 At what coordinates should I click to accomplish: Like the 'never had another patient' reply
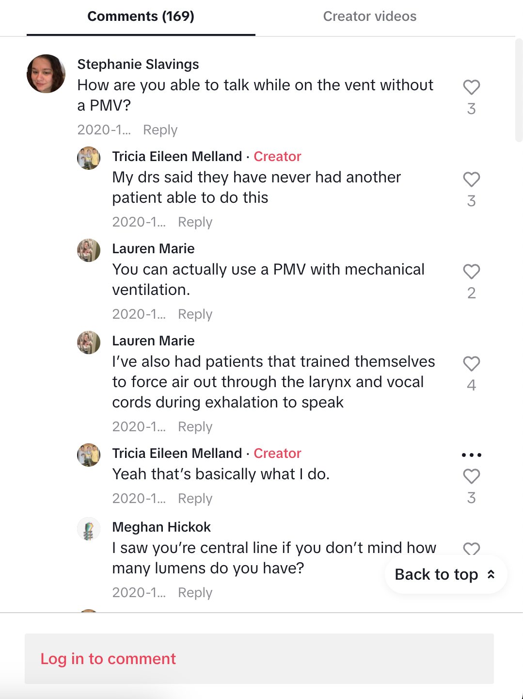[471, 179]
